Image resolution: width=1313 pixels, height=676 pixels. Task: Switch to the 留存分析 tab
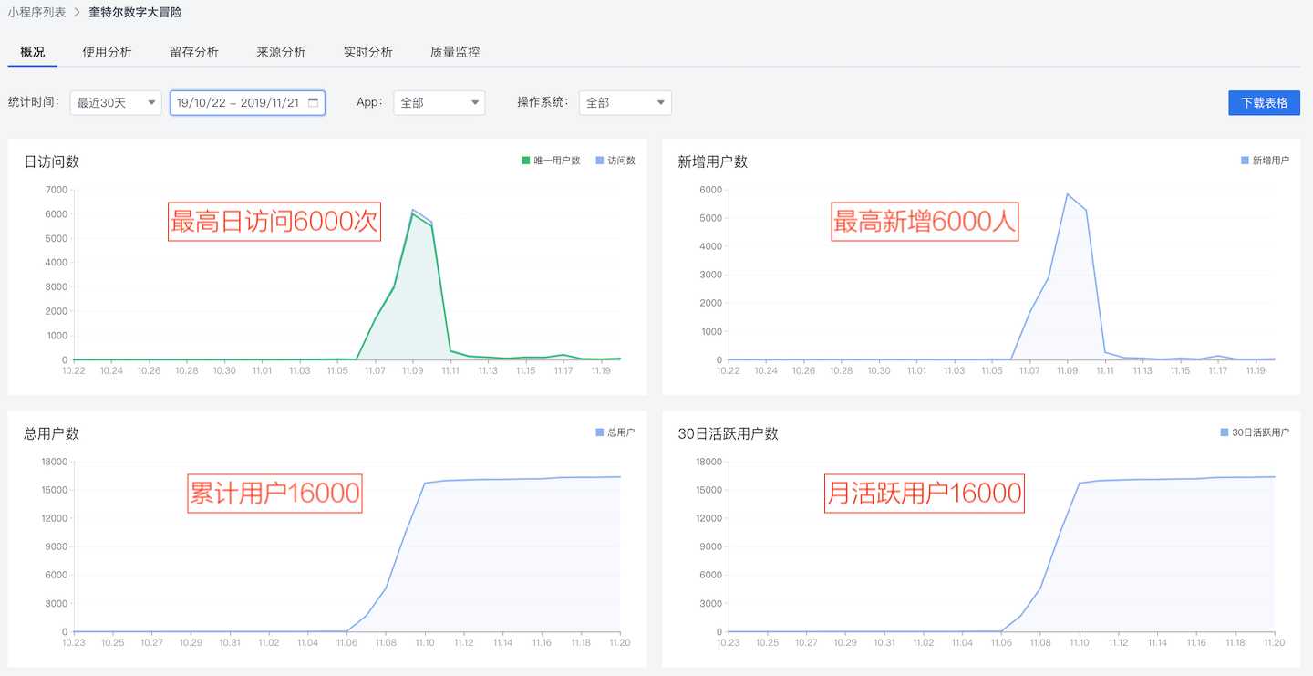tap(194, 52)
